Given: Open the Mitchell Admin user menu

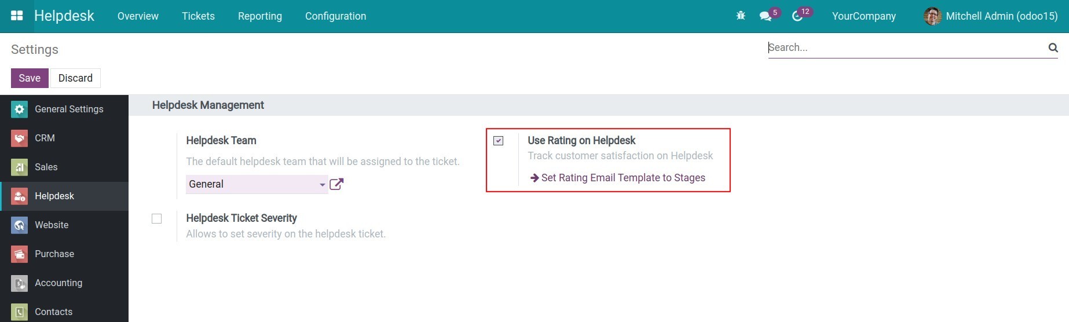Looking at the screenshot, I should 991,16.
